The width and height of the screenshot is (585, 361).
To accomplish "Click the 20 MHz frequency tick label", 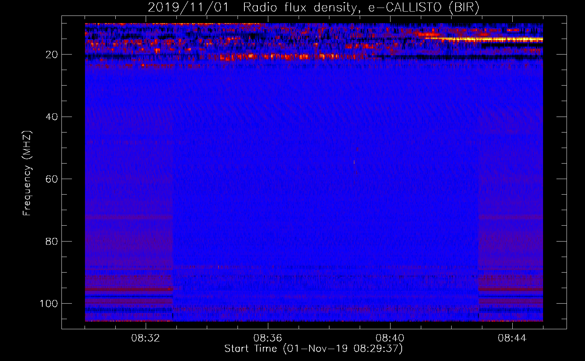I will tap(52, 55).
